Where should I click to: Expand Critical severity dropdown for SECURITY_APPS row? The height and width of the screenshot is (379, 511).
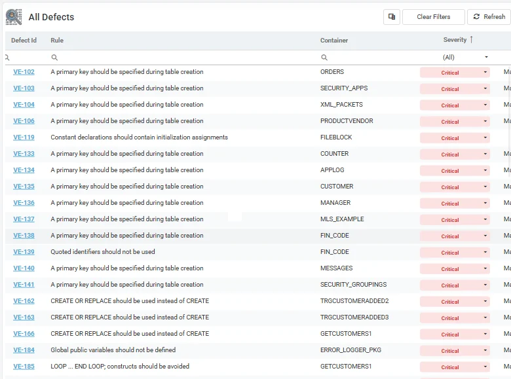[x=485, y=88]
